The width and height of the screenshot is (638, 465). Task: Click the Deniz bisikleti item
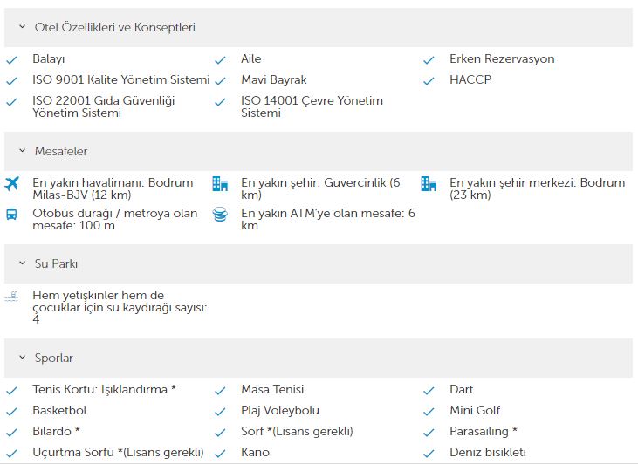[x=488, y=452]
